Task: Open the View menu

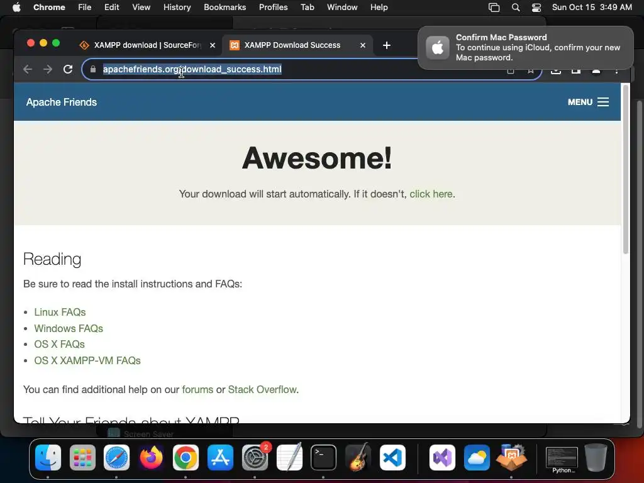Action: coord(142,7)
